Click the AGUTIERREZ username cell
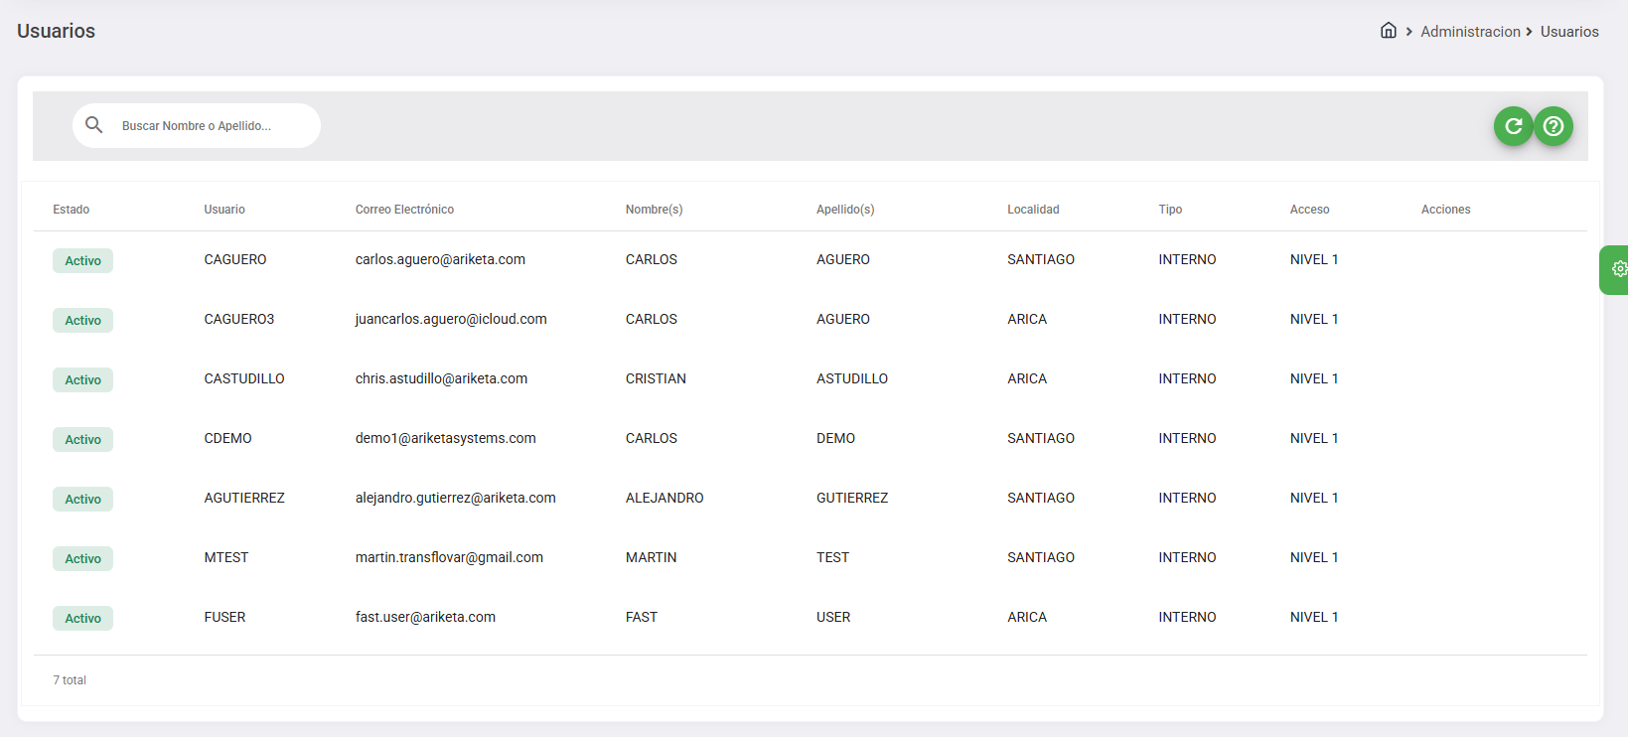Screen dimensions: 1628x737 [x=244, y=499]
